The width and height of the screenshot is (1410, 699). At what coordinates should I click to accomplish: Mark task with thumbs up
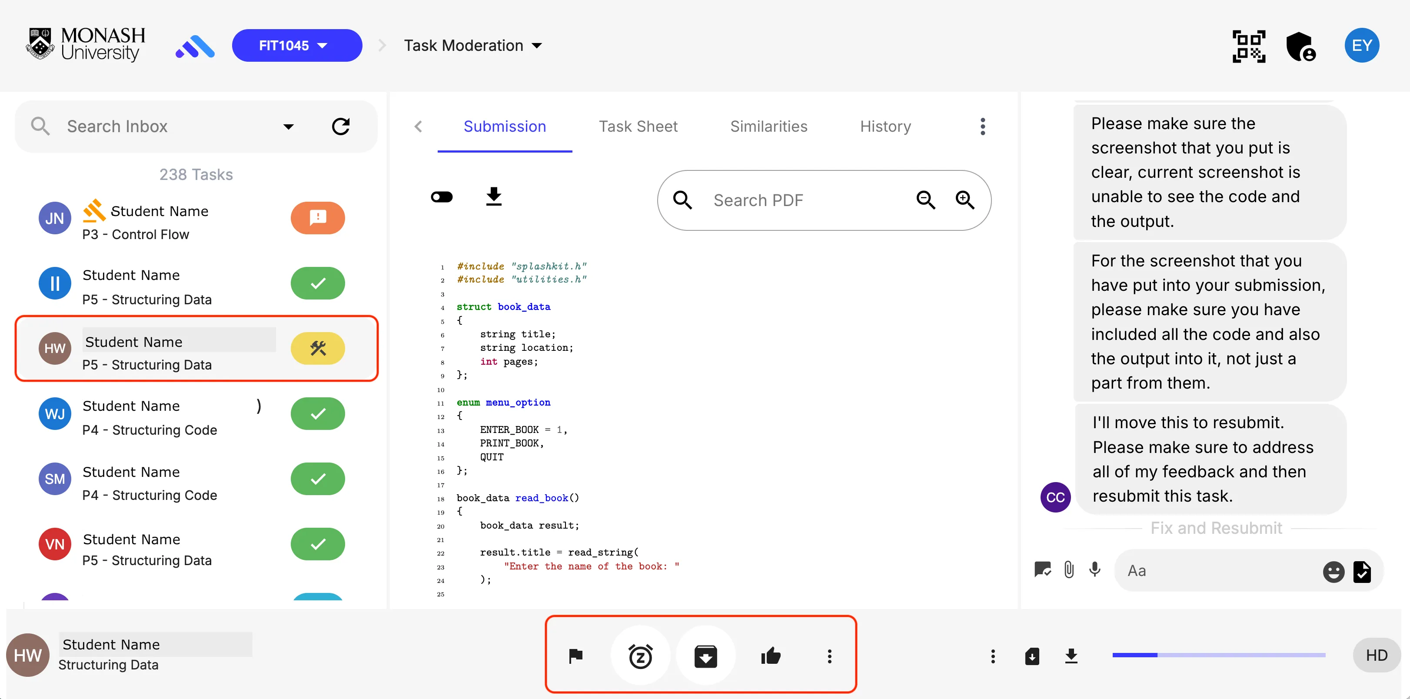point(771,656)
